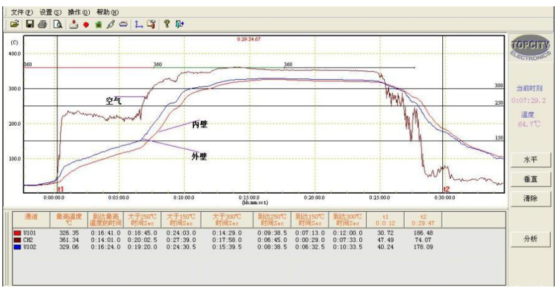Image resolution: width=557 pixels, height=289 pixels.
Task: Click the printer icon
Action: click(x=41, y=24)
